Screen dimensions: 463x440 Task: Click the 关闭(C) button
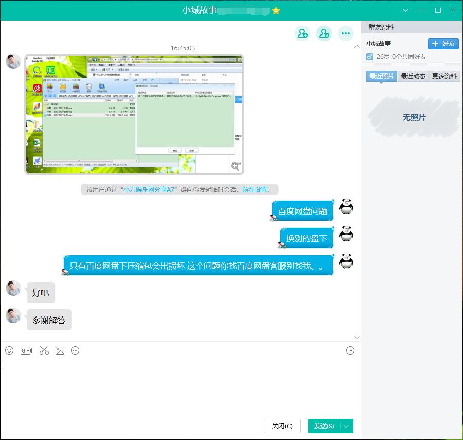tap(282, 426)
